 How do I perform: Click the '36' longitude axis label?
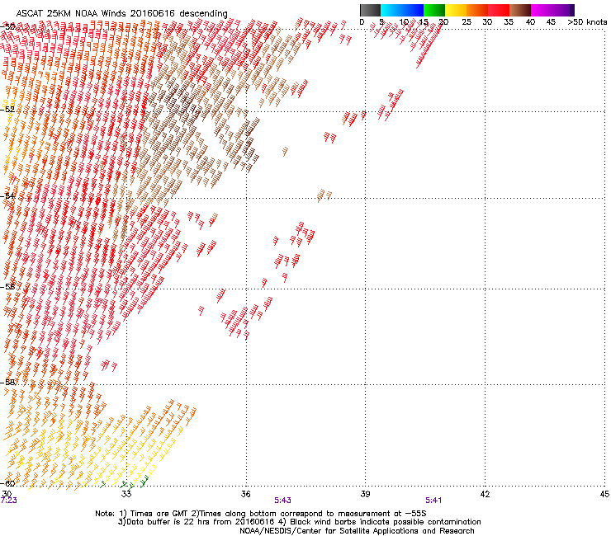coord(245,494)
